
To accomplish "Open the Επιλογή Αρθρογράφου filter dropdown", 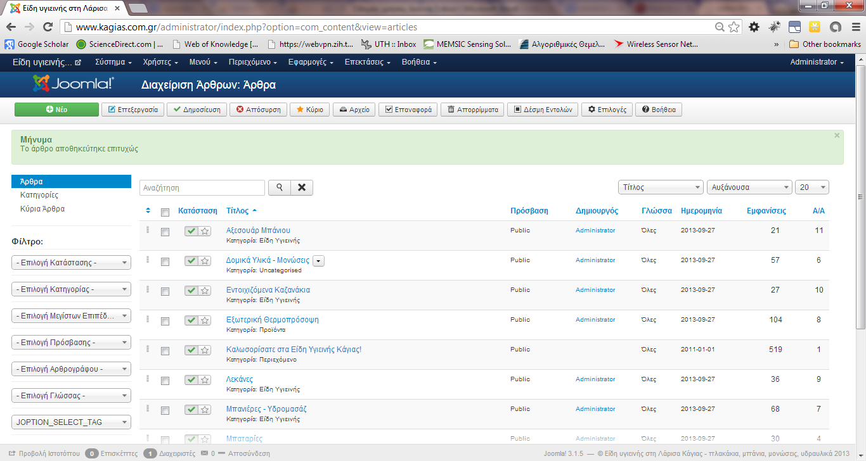I will 71,369.
